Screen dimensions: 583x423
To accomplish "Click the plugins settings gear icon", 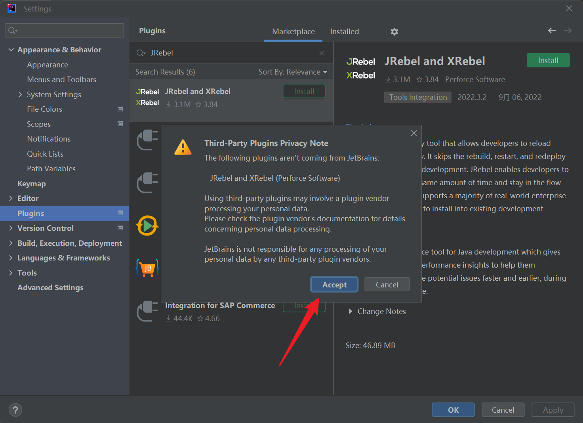I will 394,32.
